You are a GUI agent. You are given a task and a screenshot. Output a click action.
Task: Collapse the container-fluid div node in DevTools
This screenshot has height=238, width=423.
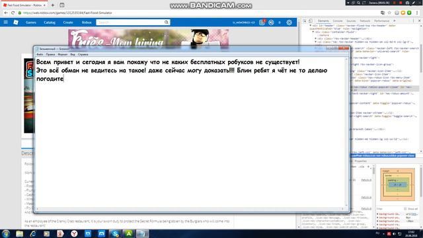coord(313,32)
